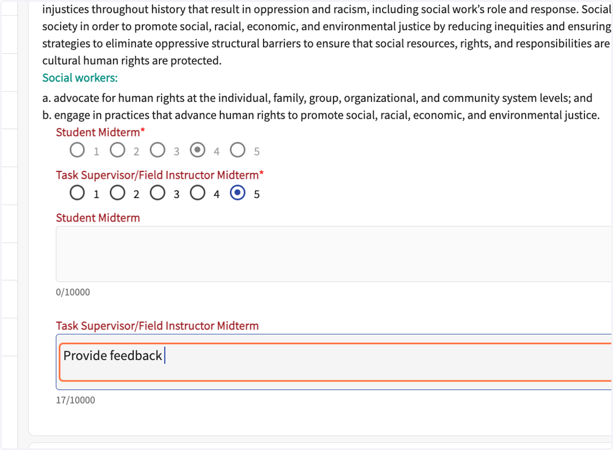Click the line starting 'b. engage in practices'
The image size is (613, 450).
pyautogui.click(x=321, y=115)
